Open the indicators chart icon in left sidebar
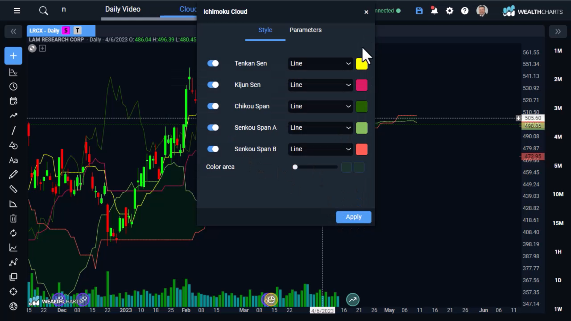The height and width of the screenshot is (321, 571). coord(13,72)
